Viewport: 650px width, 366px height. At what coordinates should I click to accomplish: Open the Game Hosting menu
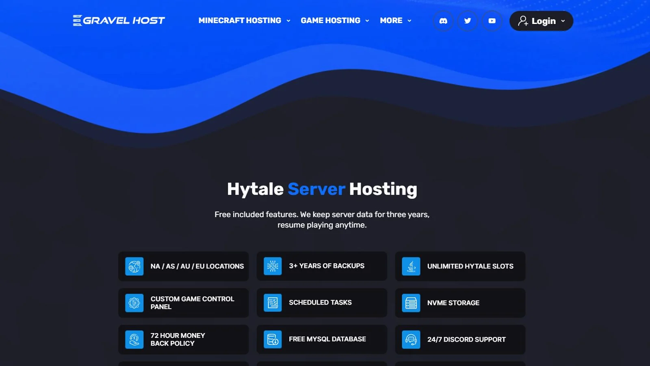click(x=335, y=20)
